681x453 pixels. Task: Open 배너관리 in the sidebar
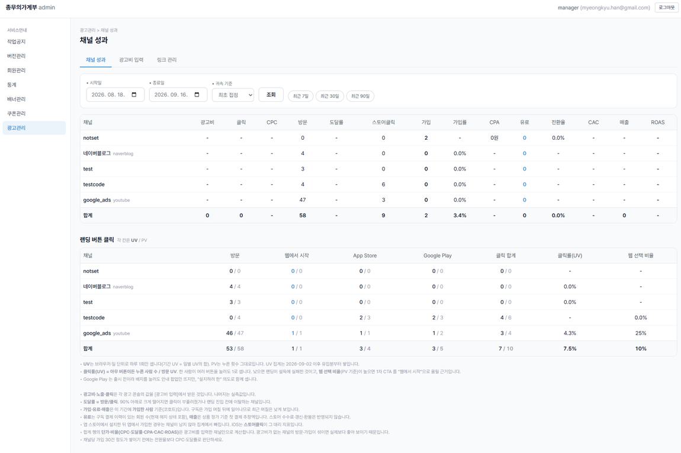click(x=17, y=99)
